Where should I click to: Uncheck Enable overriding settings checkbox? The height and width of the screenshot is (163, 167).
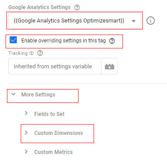click(13, 40)
